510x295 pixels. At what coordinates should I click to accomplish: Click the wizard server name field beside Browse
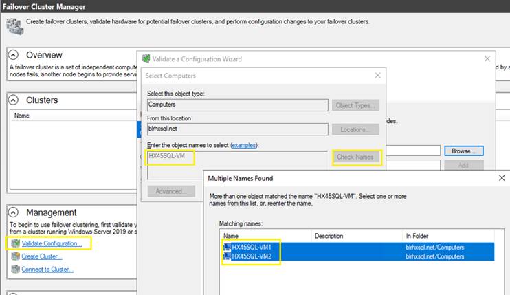413,151
